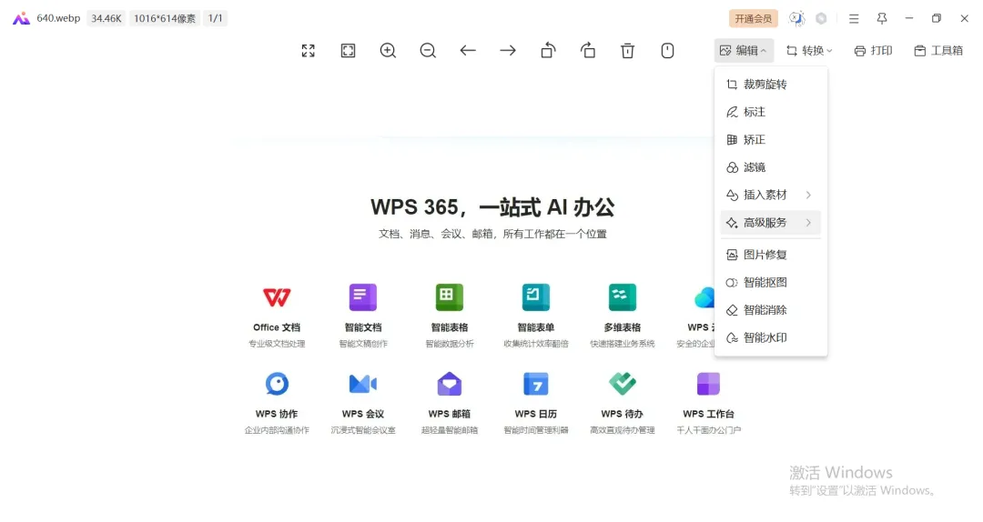
Task: Pin the window on top with pushpin
Action: coord(881,19)
